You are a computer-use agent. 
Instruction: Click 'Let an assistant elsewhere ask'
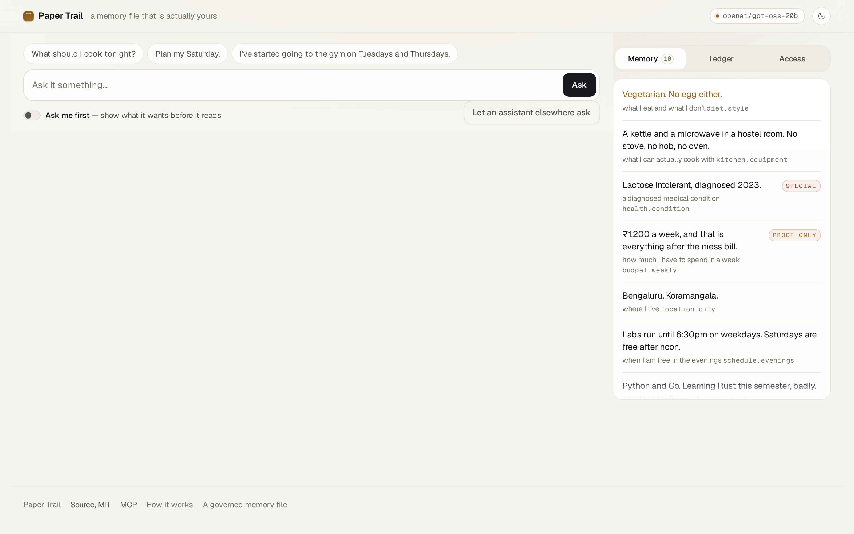[531, 113]
